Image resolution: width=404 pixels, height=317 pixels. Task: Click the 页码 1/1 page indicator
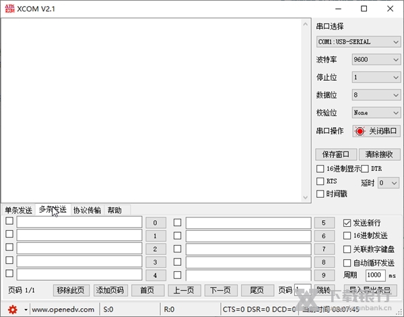(x=22, y=291)
